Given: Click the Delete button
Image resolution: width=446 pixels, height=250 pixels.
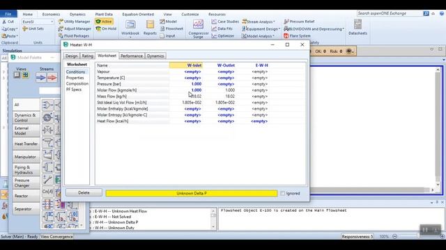Looking at the screenshot, I should 84,193.
